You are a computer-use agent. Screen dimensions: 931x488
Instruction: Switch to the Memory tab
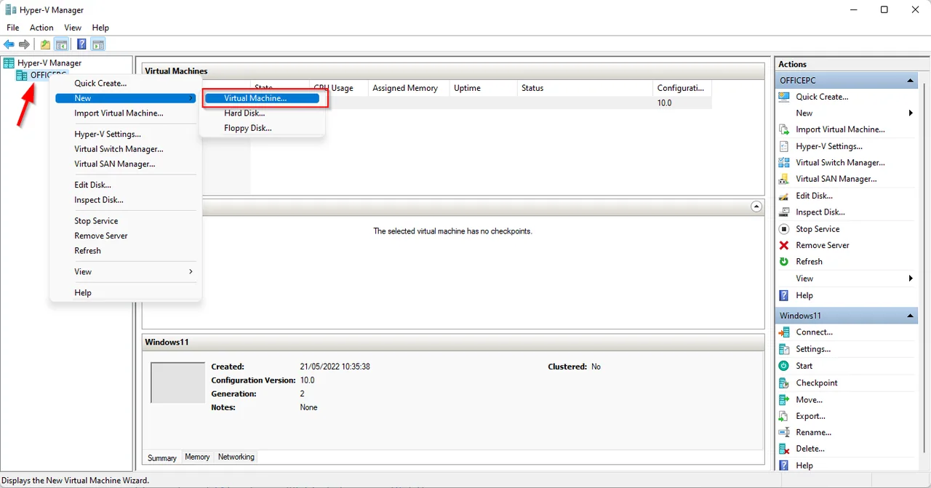pyautogui.click(x=197, y=457)
